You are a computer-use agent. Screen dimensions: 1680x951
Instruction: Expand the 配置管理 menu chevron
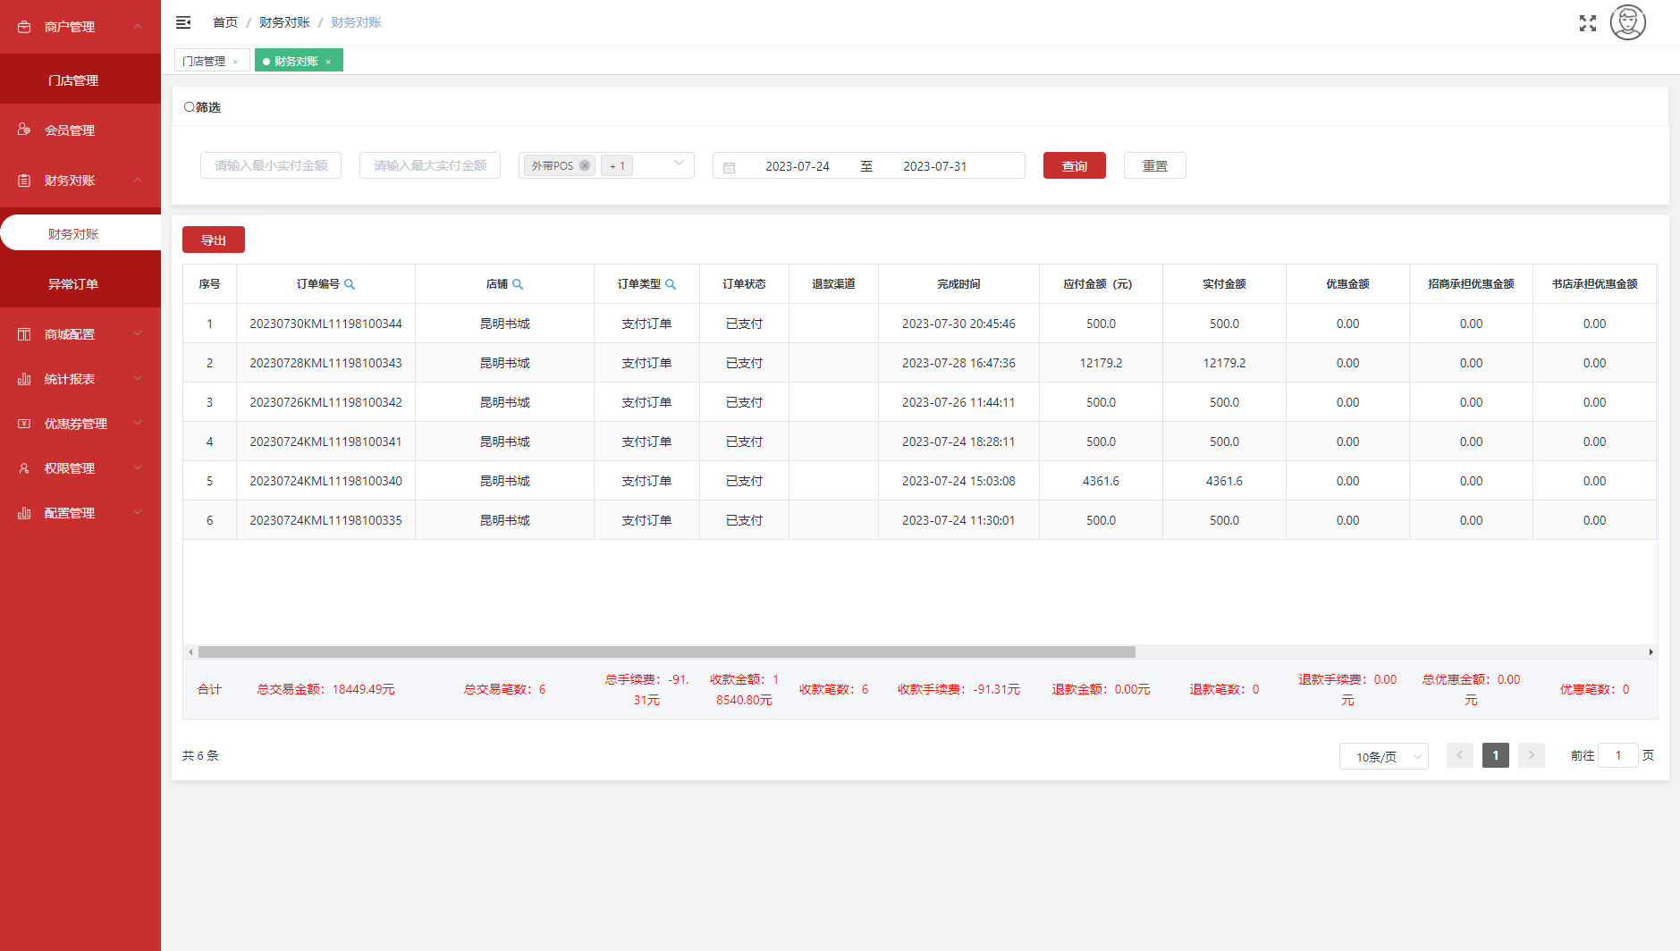point(138,512)
